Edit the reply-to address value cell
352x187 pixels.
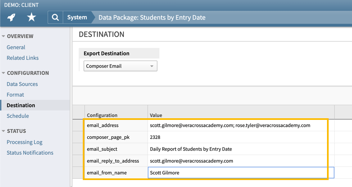tap(241, 161)
